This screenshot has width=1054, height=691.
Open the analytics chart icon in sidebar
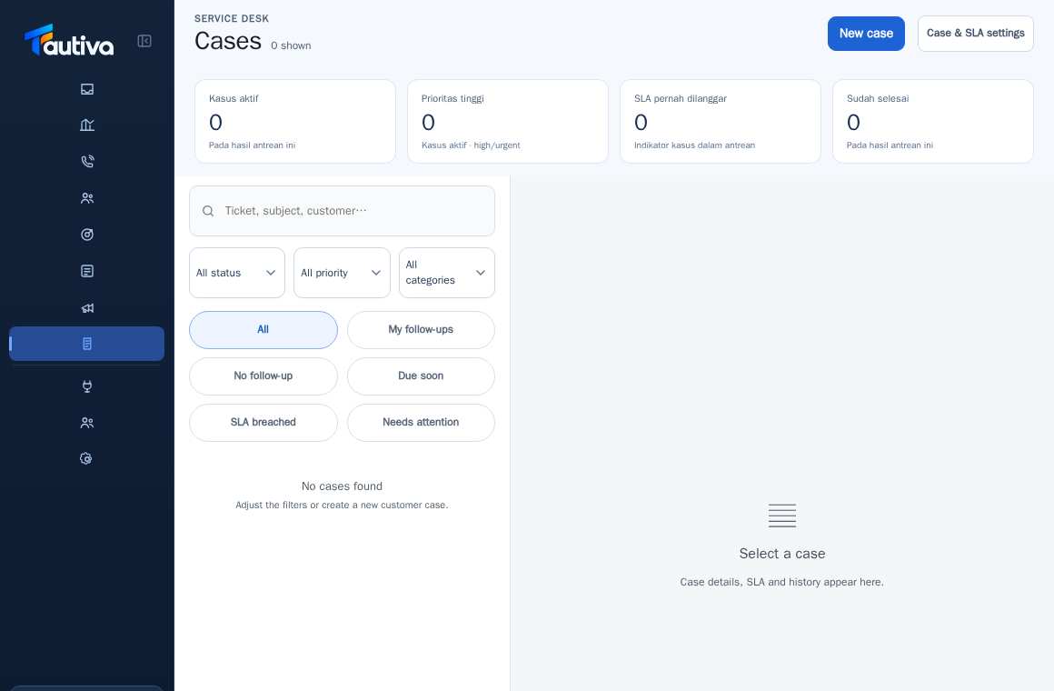(x=86, y=125)
